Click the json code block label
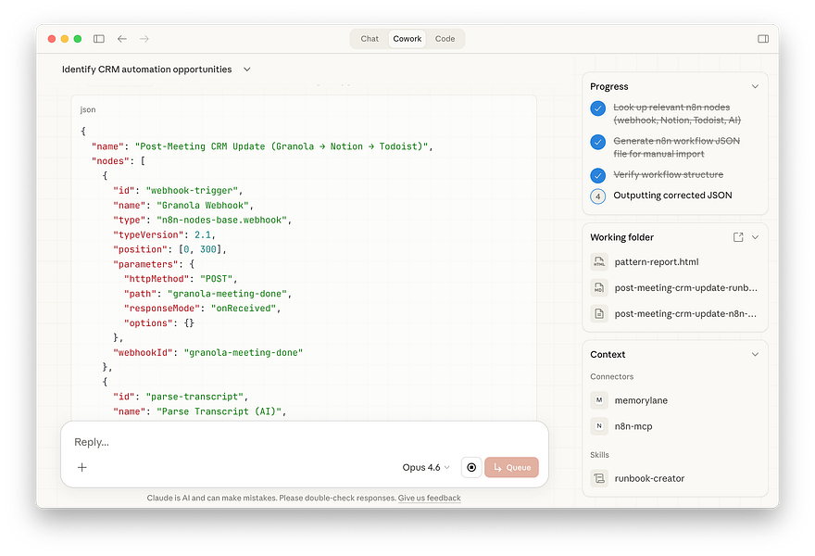This screenshot has width=815, height=556. coord(88,109)
